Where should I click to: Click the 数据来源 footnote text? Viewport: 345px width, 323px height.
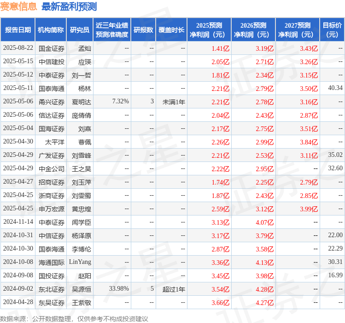[74, 319]
